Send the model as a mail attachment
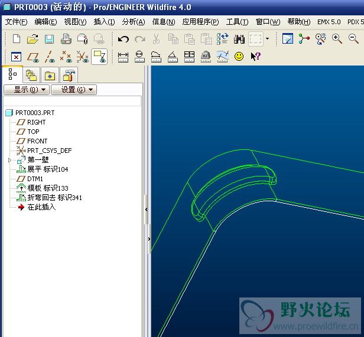 [x=83, y=39]
